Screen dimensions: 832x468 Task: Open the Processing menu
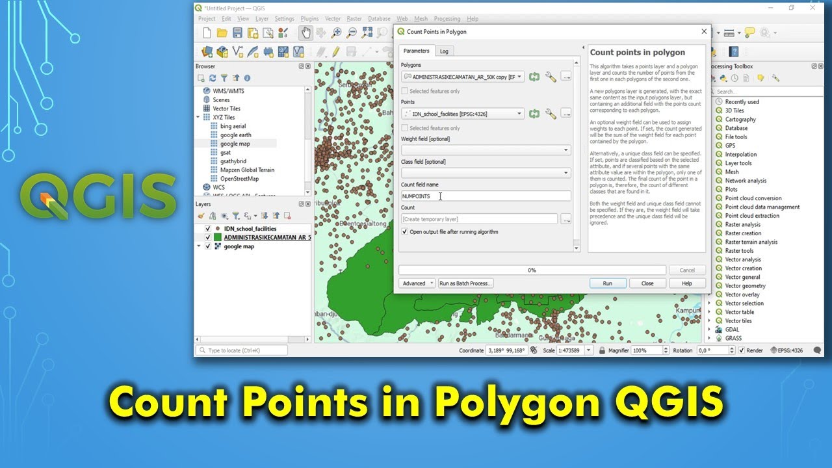(447, 19)
